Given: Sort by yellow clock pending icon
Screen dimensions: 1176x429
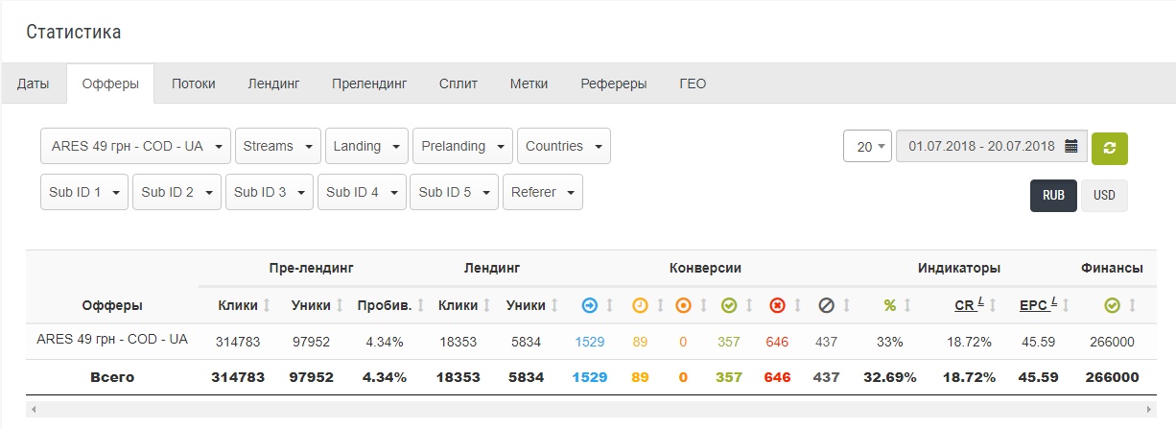Looking at the screenshot, I should (x=640, y=305).
